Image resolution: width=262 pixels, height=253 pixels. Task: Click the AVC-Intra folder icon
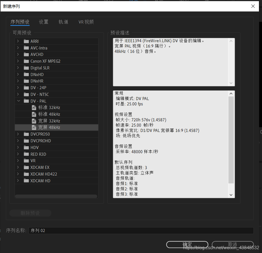click(26, 48)
